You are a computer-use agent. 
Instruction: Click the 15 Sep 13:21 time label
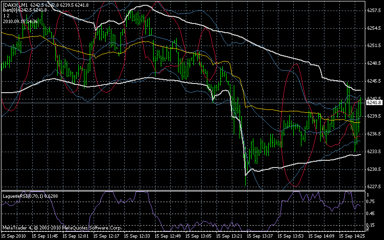[229, 236]
